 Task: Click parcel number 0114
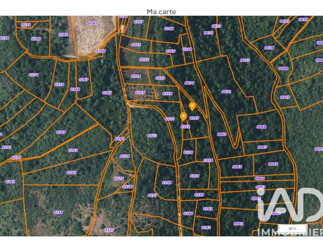coord(136,76)
